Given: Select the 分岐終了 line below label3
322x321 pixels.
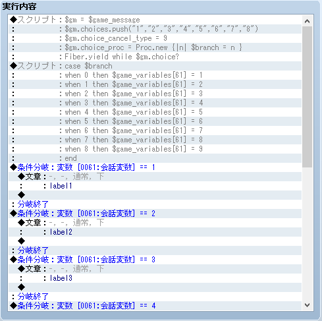Looking at the screenshot, I should 155,297.
